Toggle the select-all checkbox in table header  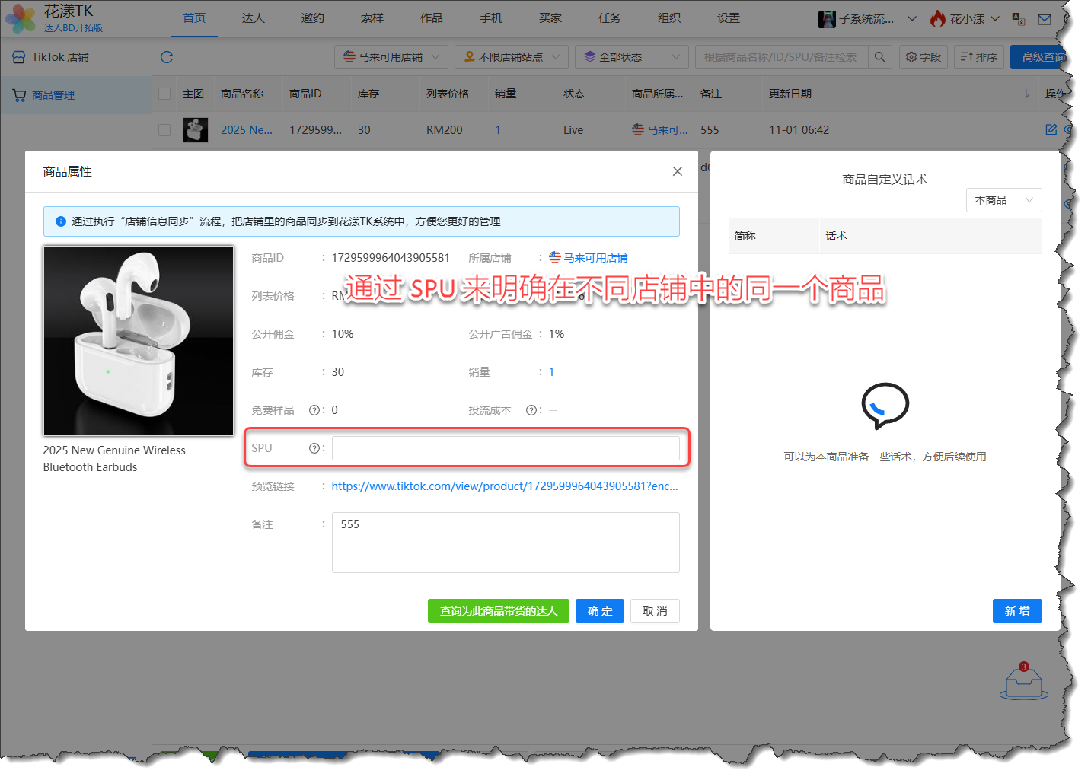[x=164, y=94]
